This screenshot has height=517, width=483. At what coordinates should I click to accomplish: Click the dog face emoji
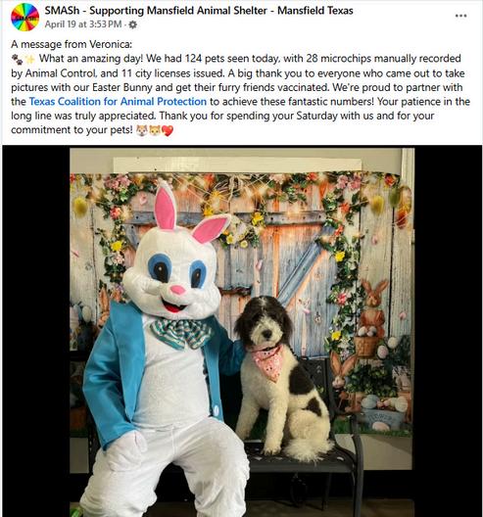coord(142,130)
